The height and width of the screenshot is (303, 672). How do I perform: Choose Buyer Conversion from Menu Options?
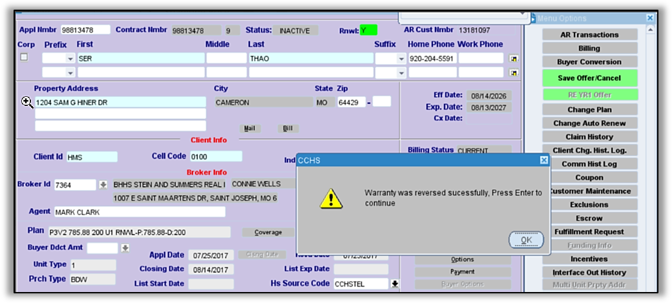tap(589, 62)
